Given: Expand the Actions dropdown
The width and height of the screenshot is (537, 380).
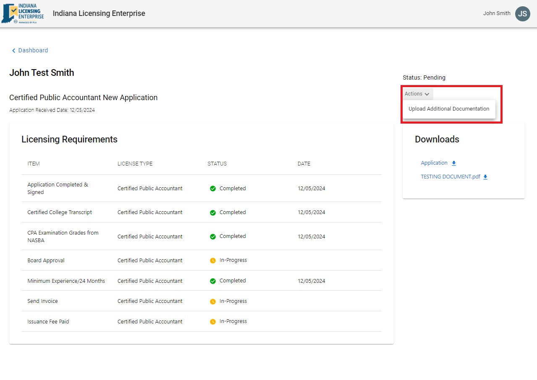Looking at the screenshot, I should pos(417,94).
